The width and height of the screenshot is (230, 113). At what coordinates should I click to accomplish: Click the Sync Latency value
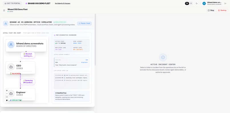tap(77, 43)
